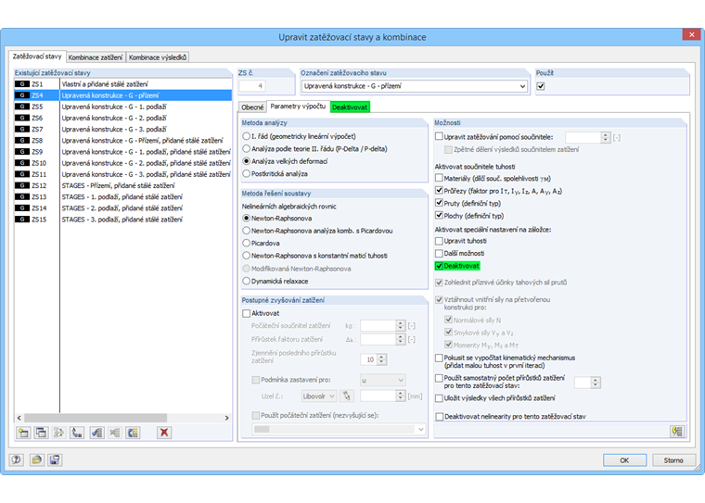The width and height of the screenshot is (705, 503).
Task: Choose Dynamická relaxace method
Action: (247, 281)
